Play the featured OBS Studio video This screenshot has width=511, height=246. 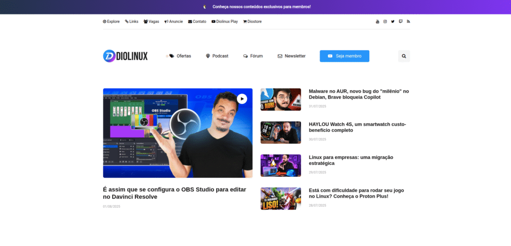click(x=242, y=99)
